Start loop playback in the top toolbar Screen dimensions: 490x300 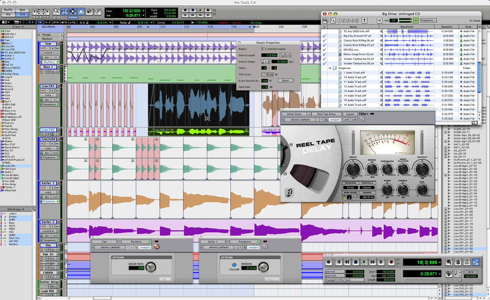[200, 10]
